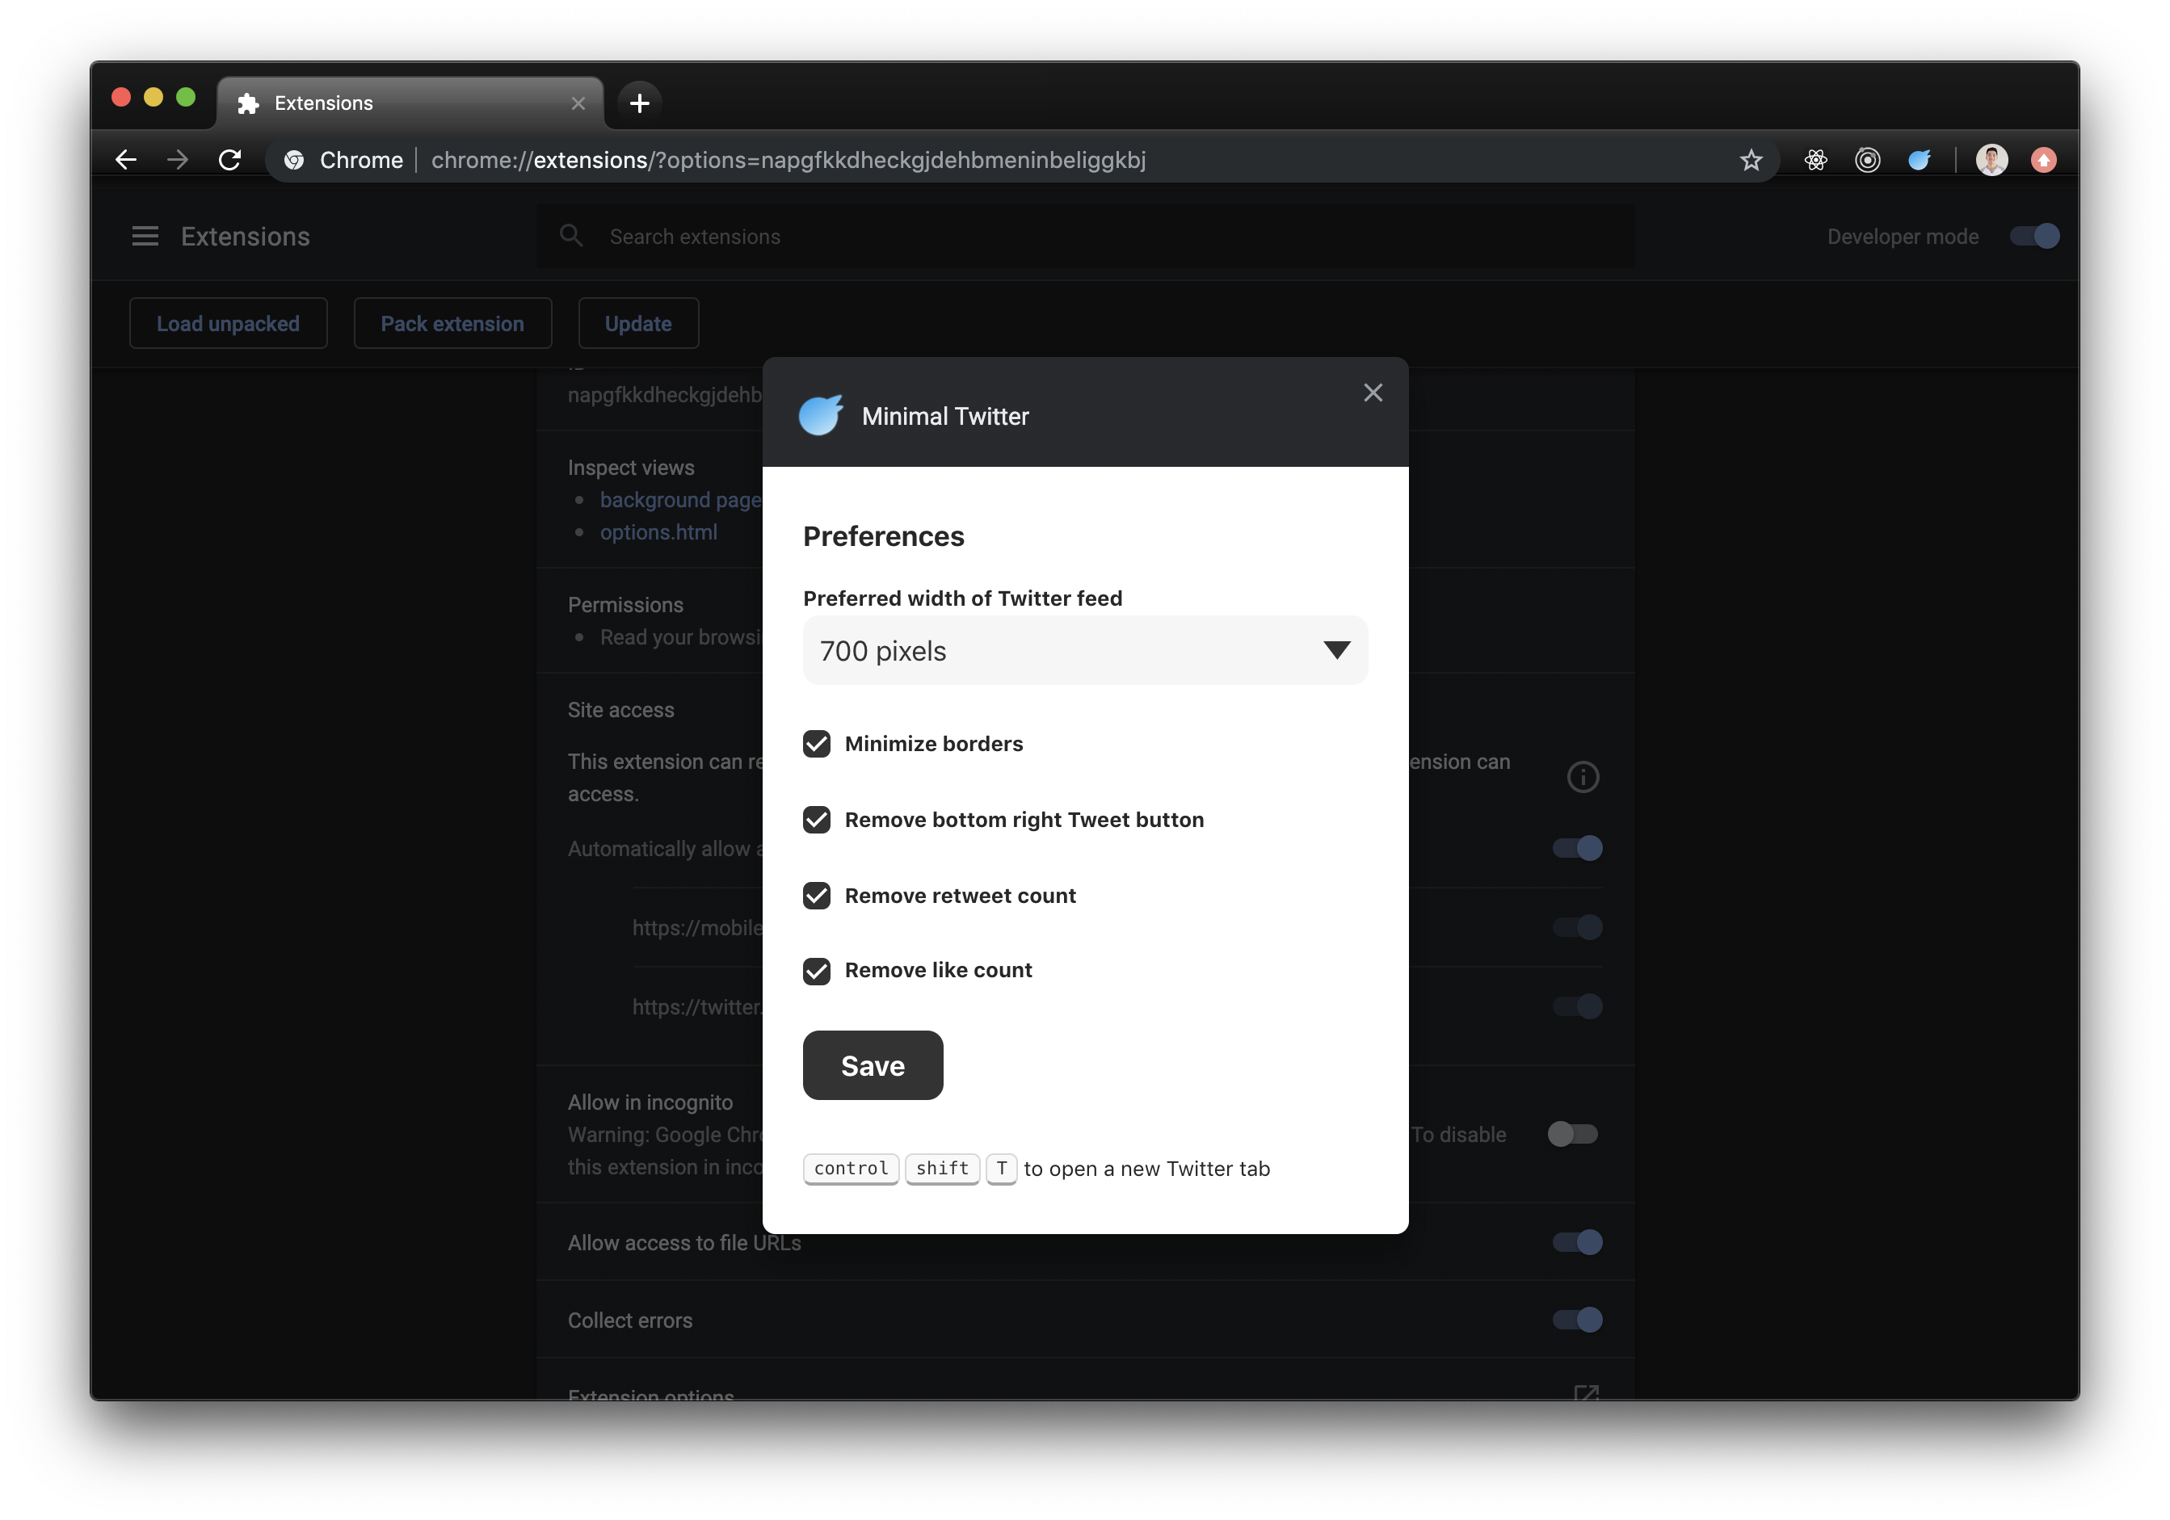Toggle Developer mode off
This screenshot has width=2170, height=1520.
(x=2034, y=236)
